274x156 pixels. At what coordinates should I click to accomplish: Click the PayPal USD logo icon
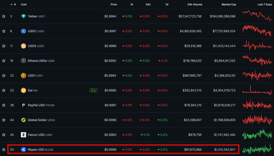[24, 105]
